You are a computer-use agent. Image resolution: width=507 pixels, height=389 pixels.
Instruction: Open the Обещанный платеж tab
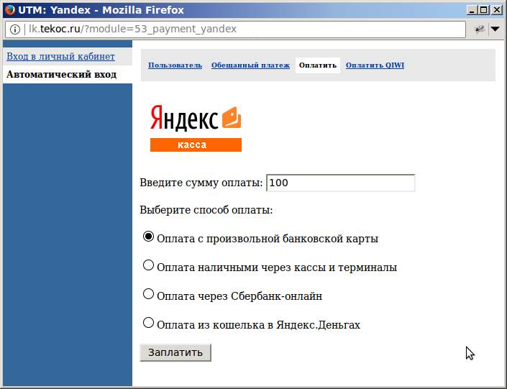pyautogui.click(x=250, y=65)
